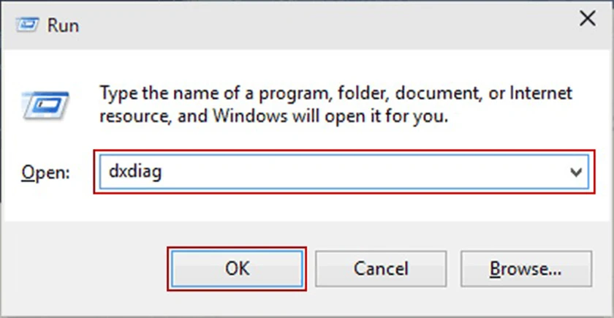Close the Run dialog with X
This screenshot has width=614, height=318.
(x=586, y=20)
